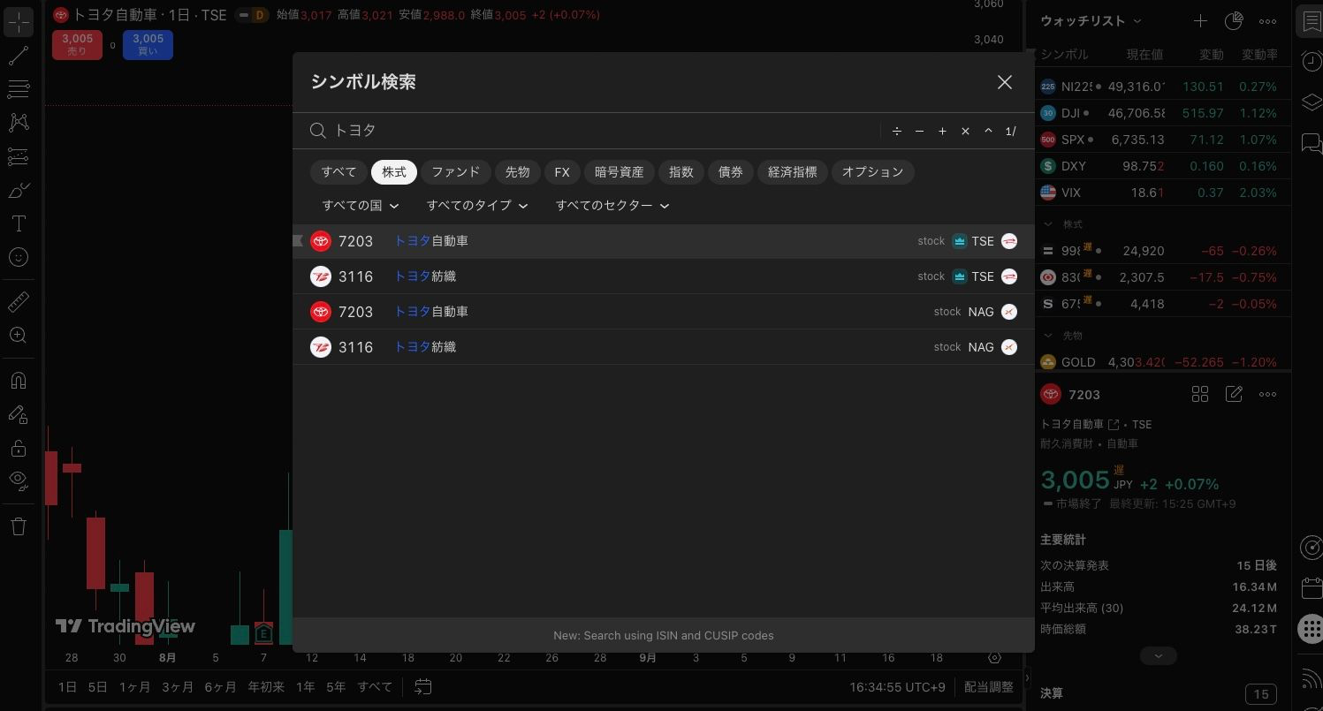
Task: Select the 暗号資産 category tab
Action: 619,172
